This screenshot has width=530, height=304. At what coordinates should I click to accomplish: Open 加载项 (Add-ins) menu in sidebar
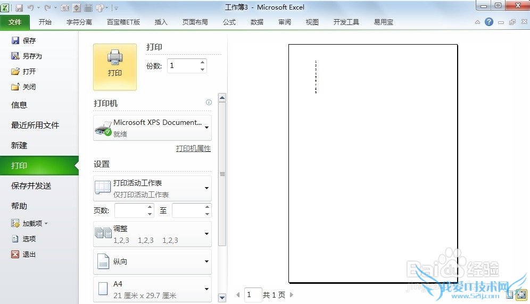(29, 223)
